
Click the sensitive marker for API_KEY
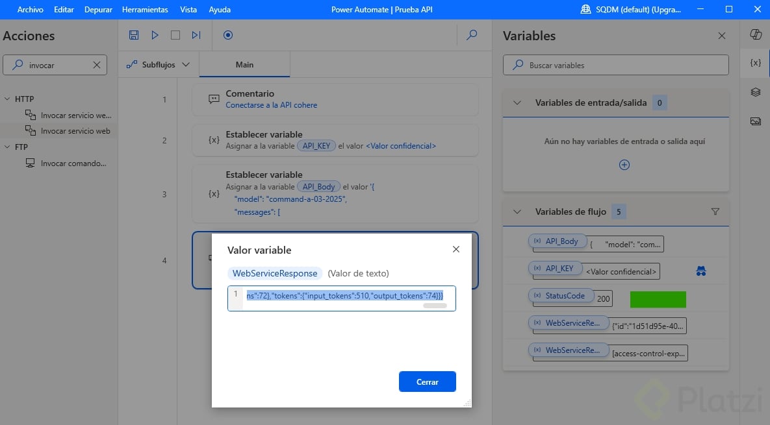tap(700, 271)
